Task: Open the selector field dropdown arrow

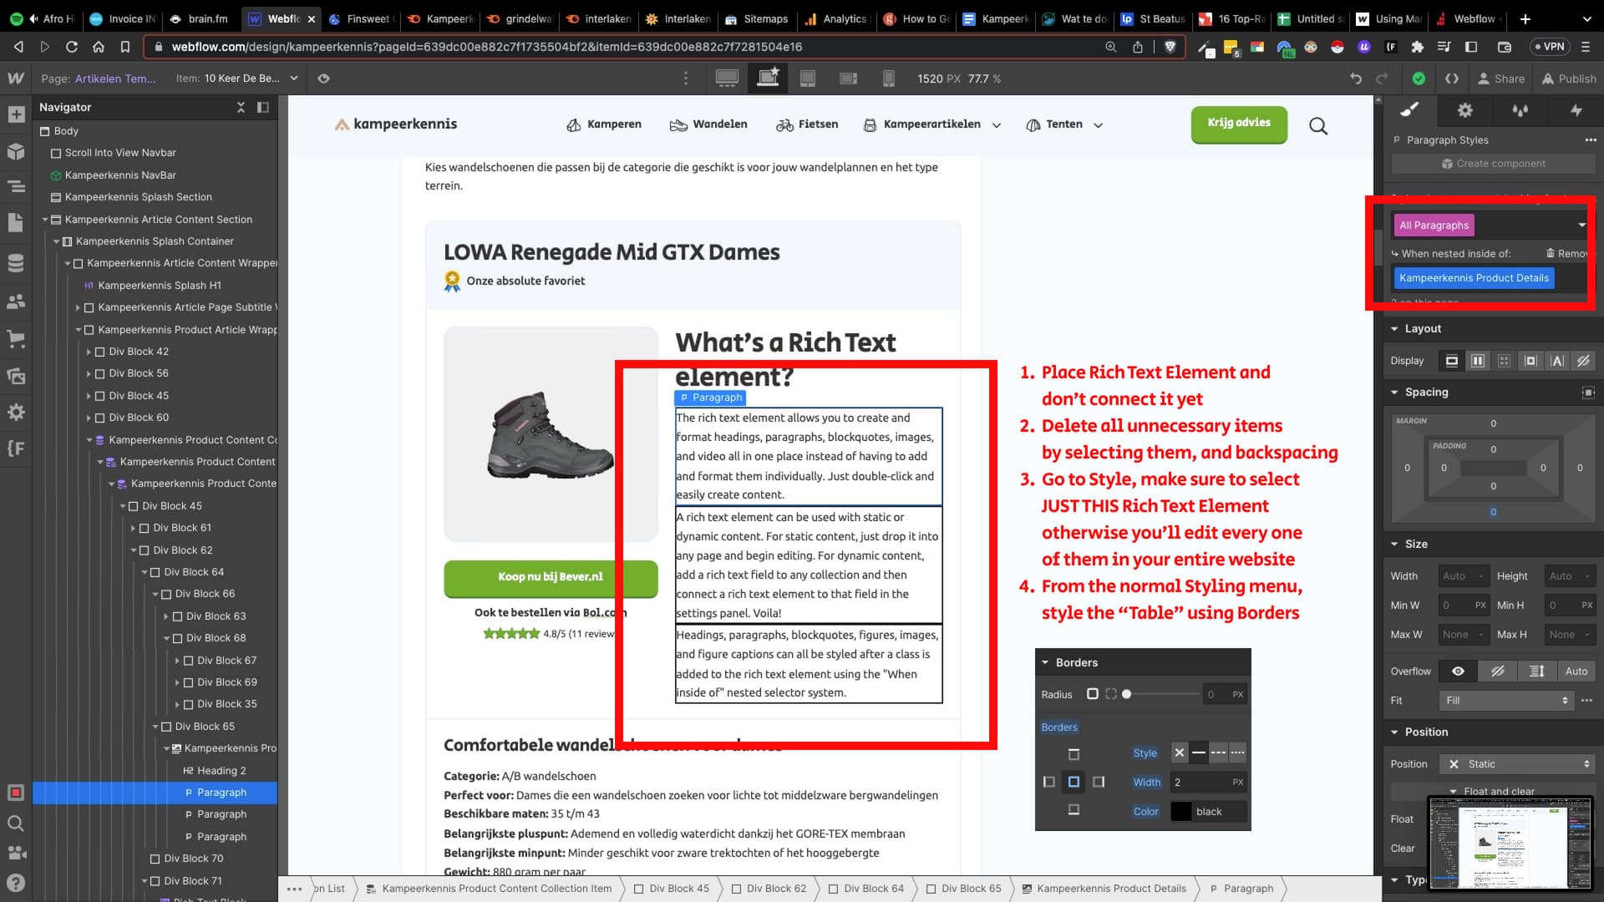Action: point(1581,225)
